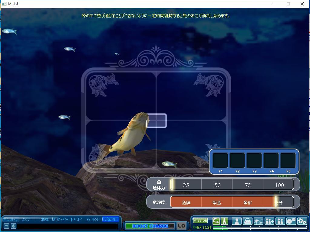Click the add friend people-plus icon
The height and width of the screenshot is (232, 310).
(269, 221)
